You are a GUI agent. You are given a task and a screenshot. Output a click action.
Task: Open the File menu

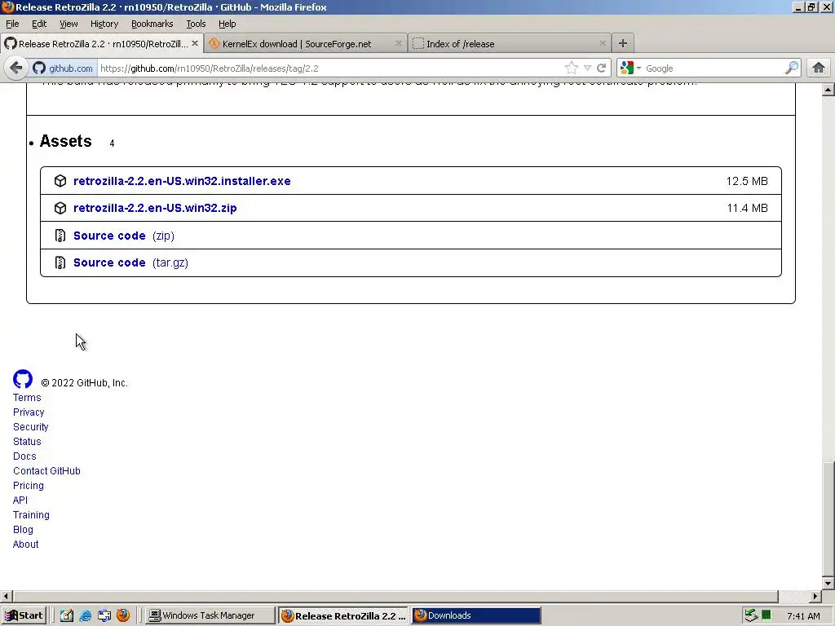(x=12, y=24)
